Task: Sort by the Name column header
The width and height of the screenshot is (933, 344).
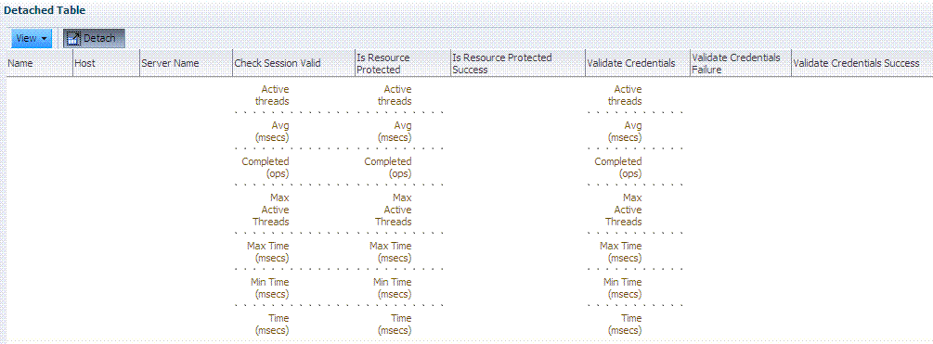Action: [x=40, y=63]
